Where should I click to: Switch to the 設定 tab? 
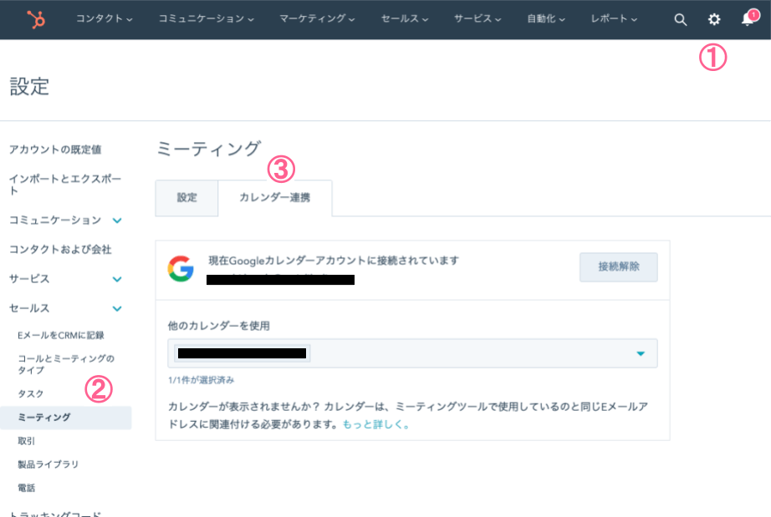point(186,198)
